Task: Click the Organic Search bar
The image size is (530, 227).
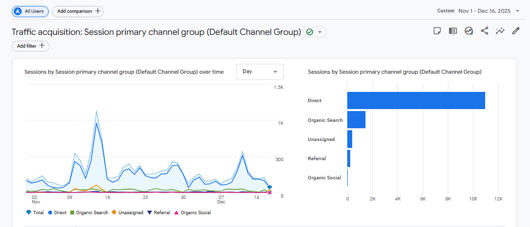Action: [356, 120]
